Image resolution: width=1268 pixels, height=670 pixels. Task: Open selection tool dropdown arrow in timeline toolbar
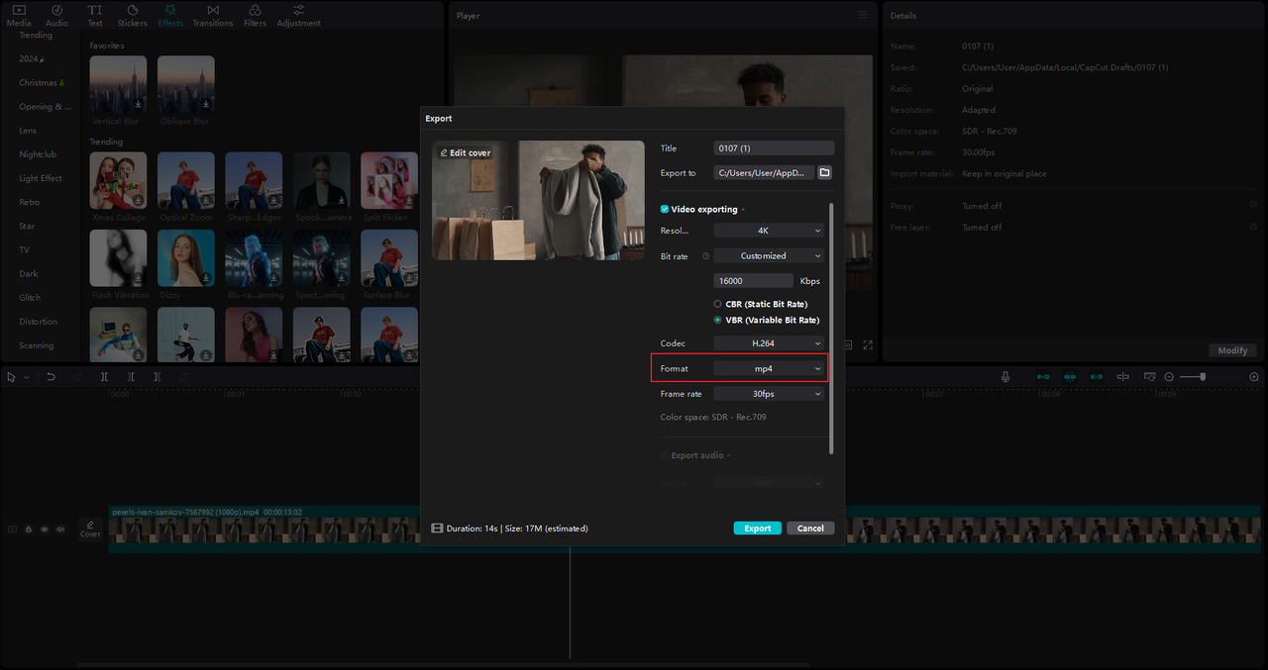(x=27, y=377)
